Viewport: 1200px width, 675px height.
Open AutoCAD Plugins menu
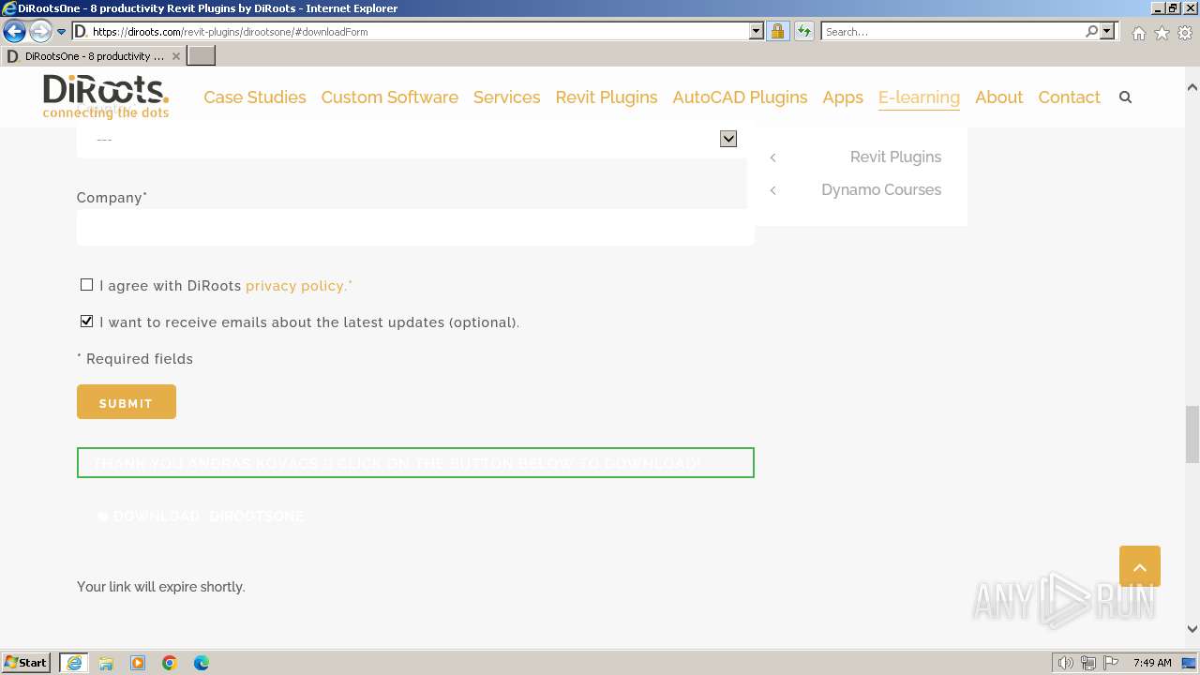click(x=740, y=97)
